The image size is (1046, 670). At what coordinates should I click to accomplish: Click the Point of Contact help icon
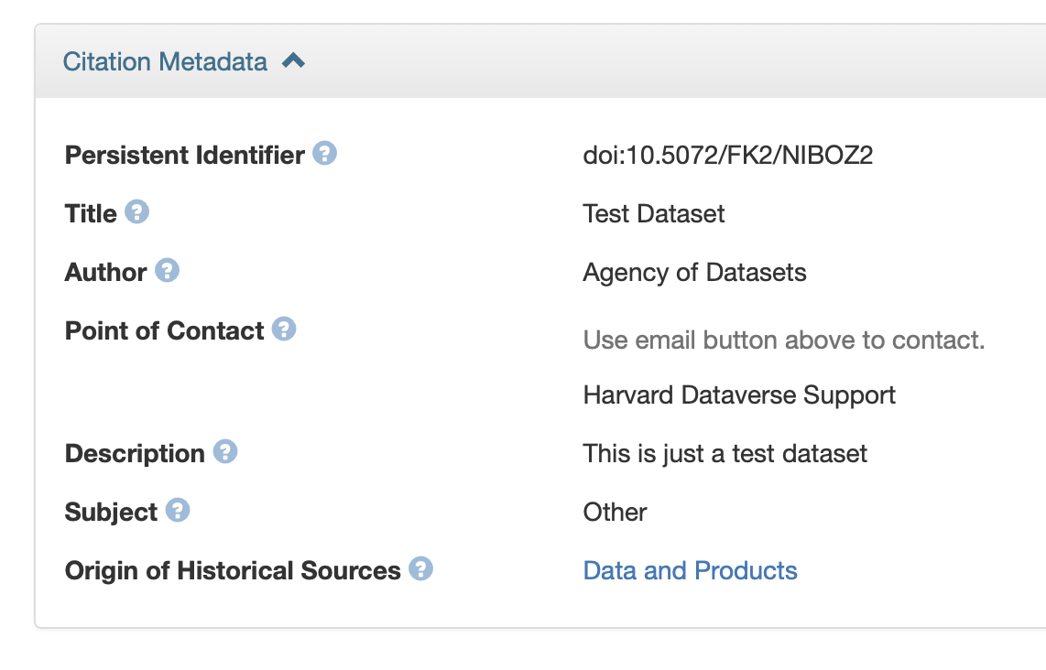click(284, 330)
